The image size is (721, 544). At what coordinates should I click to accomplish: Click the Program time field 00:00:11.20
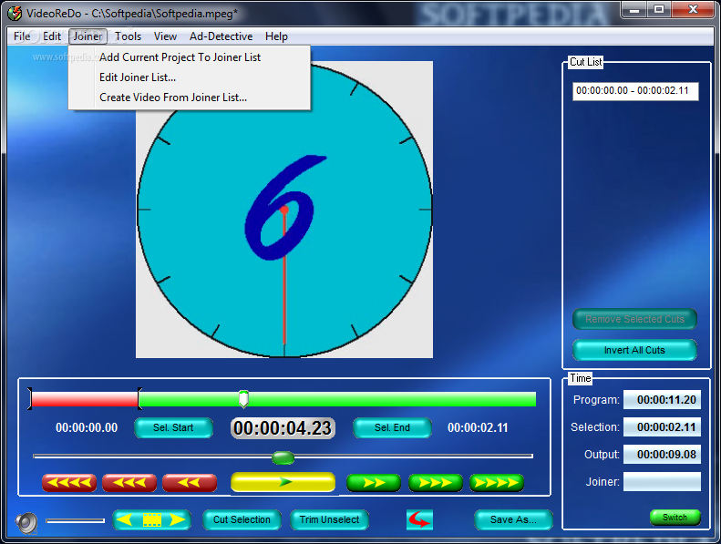click(662, 400)
